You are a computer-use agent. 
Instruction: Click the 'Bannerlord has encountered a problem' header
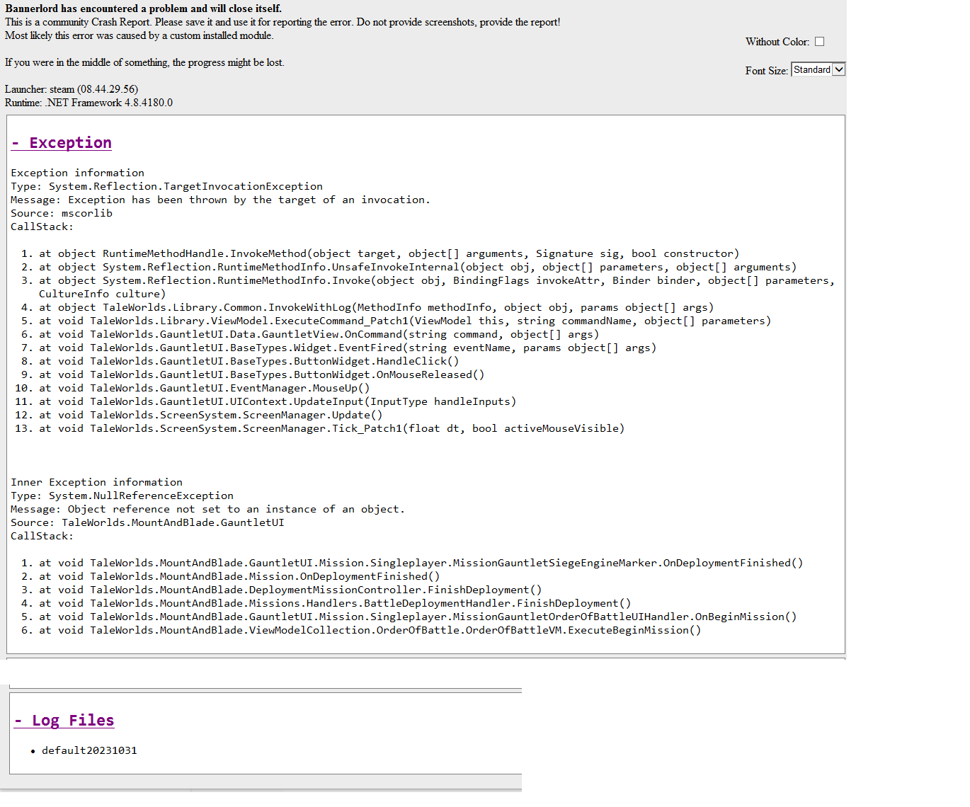point(143,8)
